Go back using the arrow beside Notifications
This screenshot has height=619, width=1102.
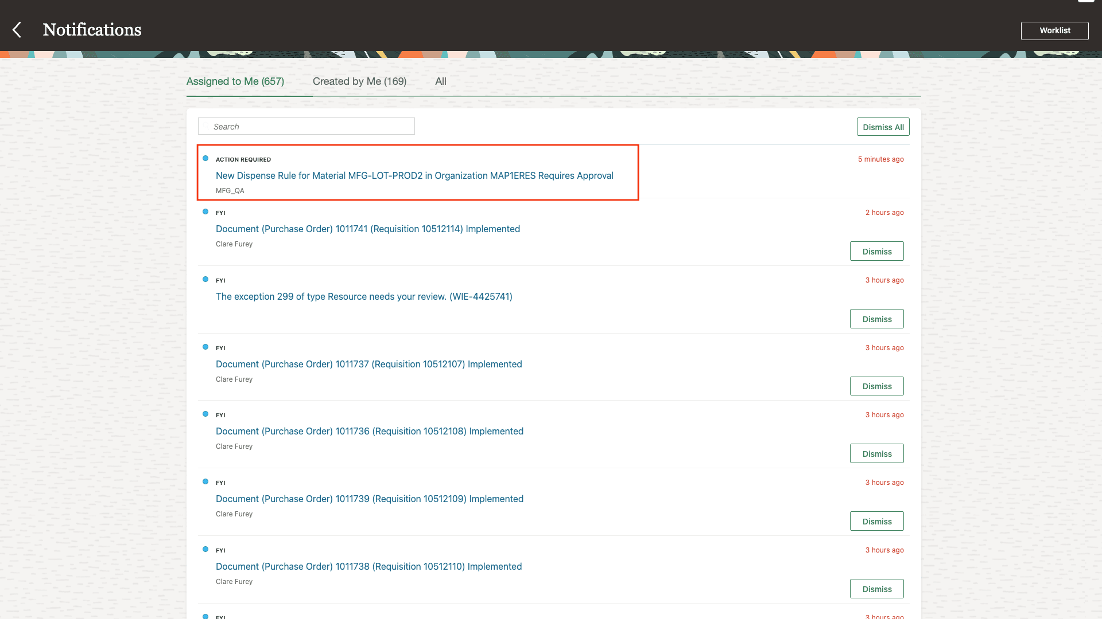[17, 30]
